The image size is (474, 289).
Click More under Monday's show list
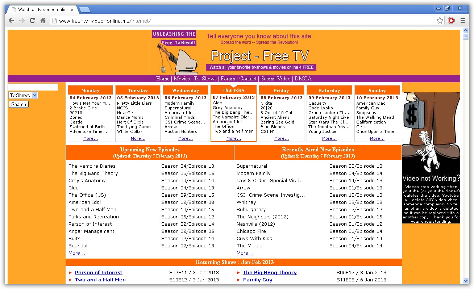click(x=90, y=138)
